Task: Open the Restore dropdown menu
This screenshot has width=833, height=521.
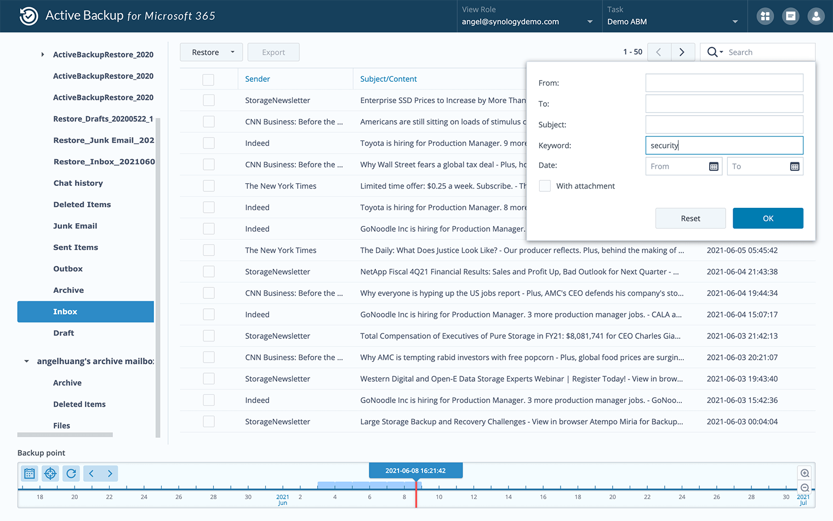Action: tap(211, 52)
